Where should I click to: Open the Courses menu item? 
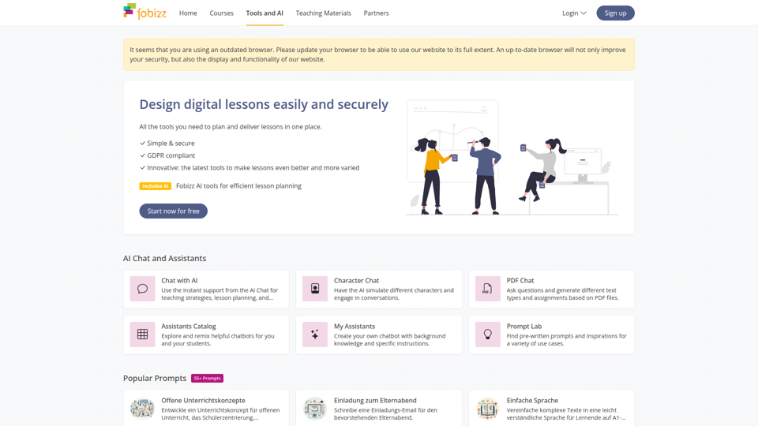click(221, 13)
